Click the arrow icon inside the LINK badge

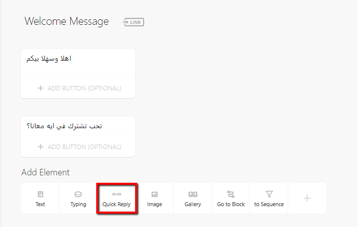tap(126, 22)
